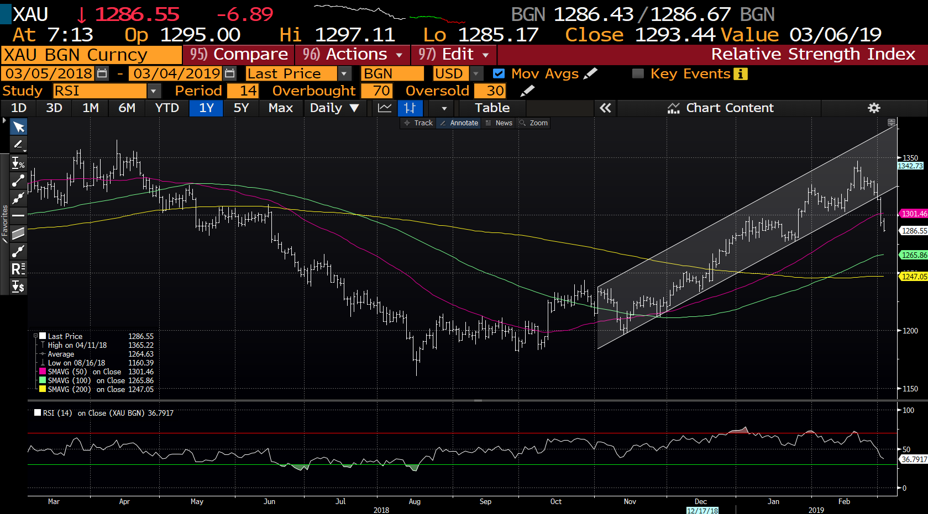Viewport: 928px width, 514px height.
Task: Open end date calendar picker
Action: (x=230, y=73)
